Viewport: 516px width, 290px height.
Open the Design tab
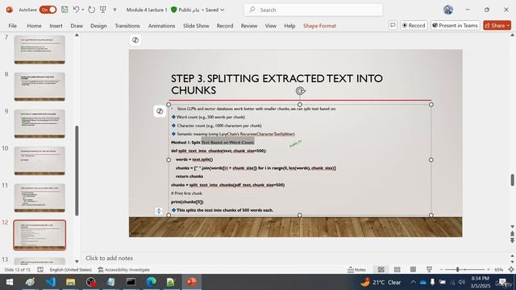[98, 26]
